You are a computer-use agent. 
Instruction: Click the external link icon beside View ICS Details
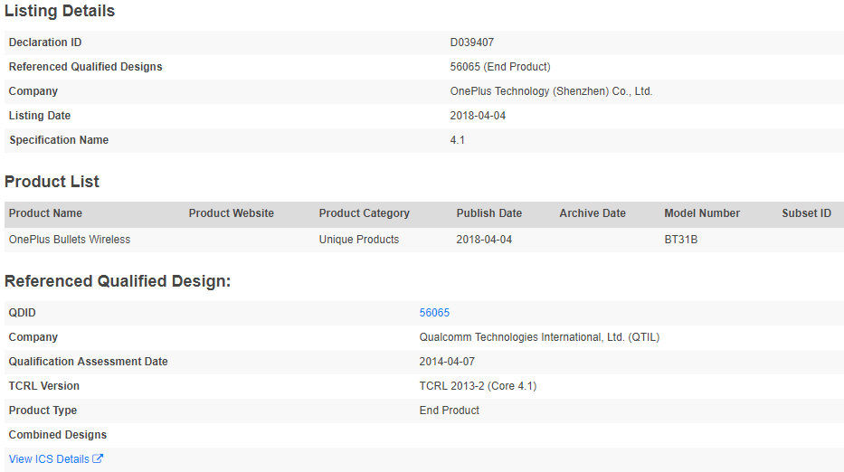click(x=99, y=459)
